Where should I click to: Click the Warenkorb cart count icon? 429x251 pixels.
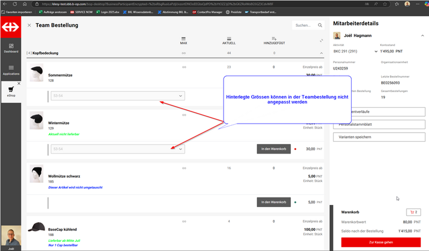pos(413,212)
